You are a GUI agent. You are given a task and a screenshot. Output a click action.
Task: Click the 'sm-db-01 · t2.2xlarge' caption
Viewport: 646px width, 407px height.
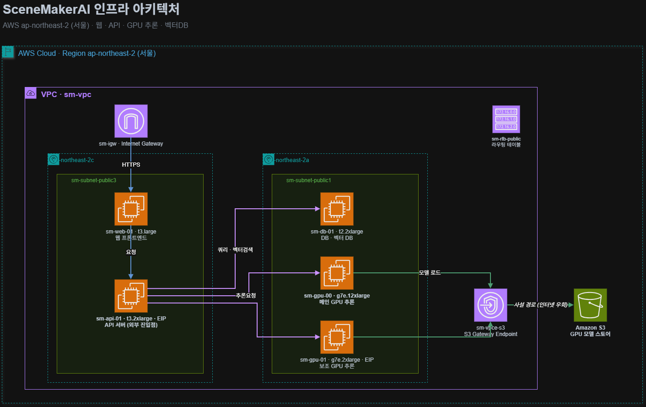click(337, 232)
